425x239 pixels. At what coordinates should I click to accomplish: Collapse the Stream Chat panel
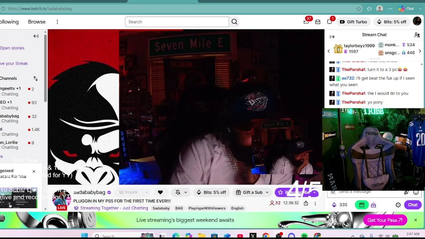332,37
